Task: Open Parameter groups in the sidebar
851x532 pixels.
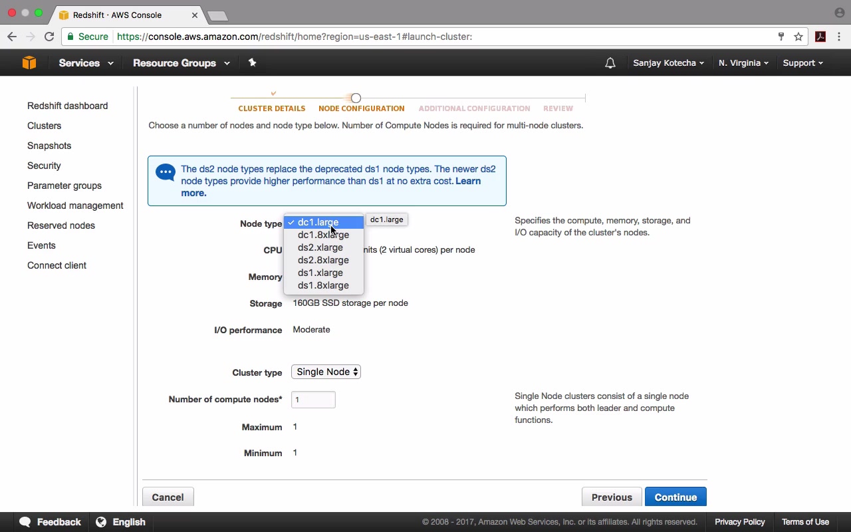Action: tap(64, 186)
